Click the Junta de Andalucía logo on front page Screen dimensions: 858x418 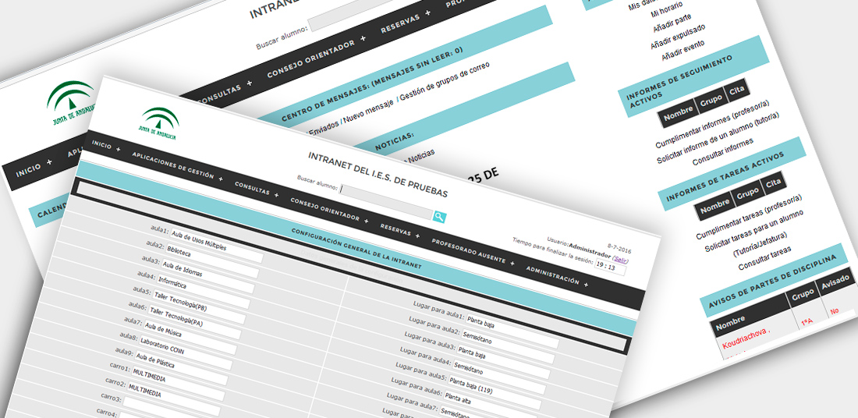[x=158, y=124]
